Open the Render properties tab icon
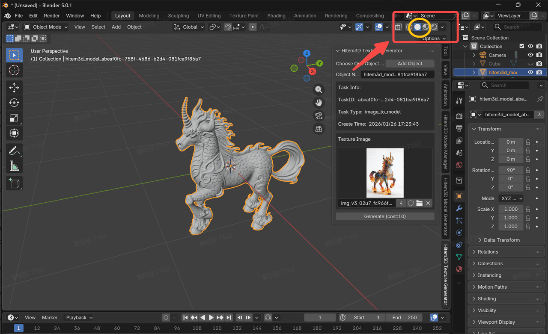This screenshot has width=548, height=334. pos(459,116)
